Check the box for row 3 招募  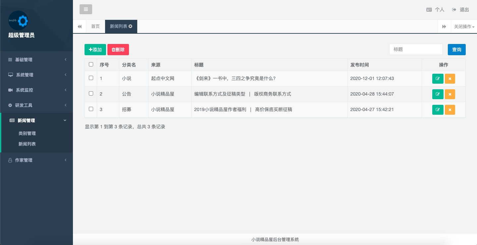pyautogui.click(x=91, y=109)
